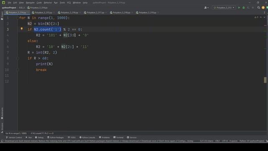
Task: Click pythonProject in the breadcrumb bar
Action: coord(9,8)
